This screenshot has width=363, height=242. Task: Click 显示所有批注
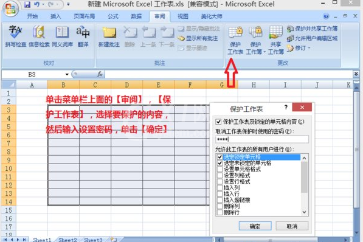pos(198,38)
